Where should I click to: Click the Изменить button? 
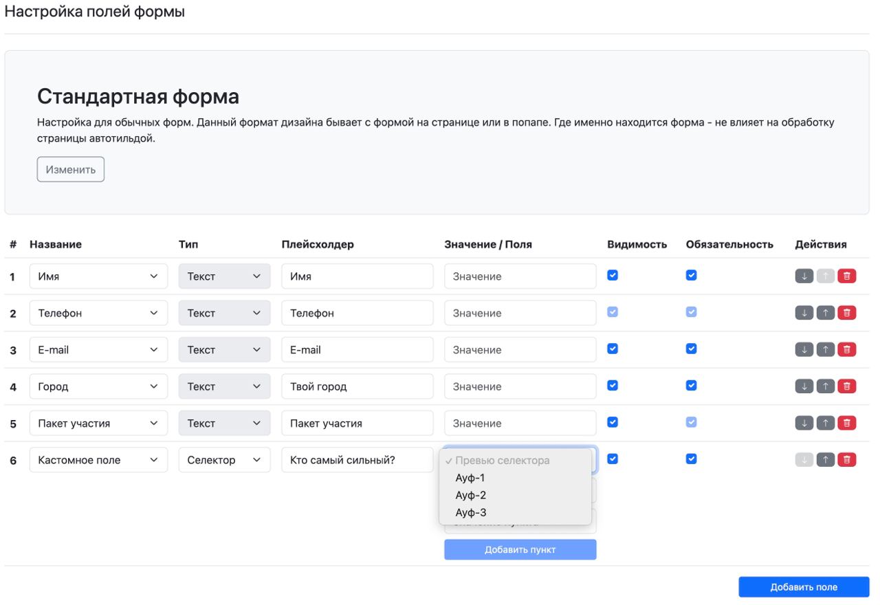click(71, 169)
